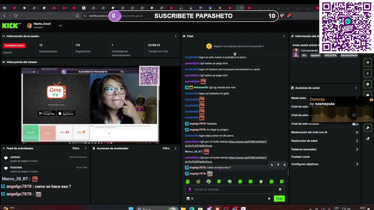The width and height of the screenshot is (374, 210).
Task: Open the document sidebar icon
Action: pos(368,84)
